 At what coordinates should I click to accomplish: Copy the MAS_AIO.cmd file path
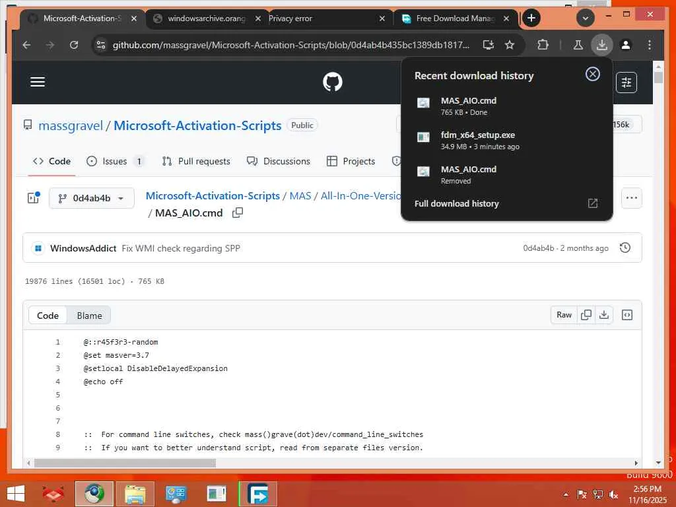(238, 213)
